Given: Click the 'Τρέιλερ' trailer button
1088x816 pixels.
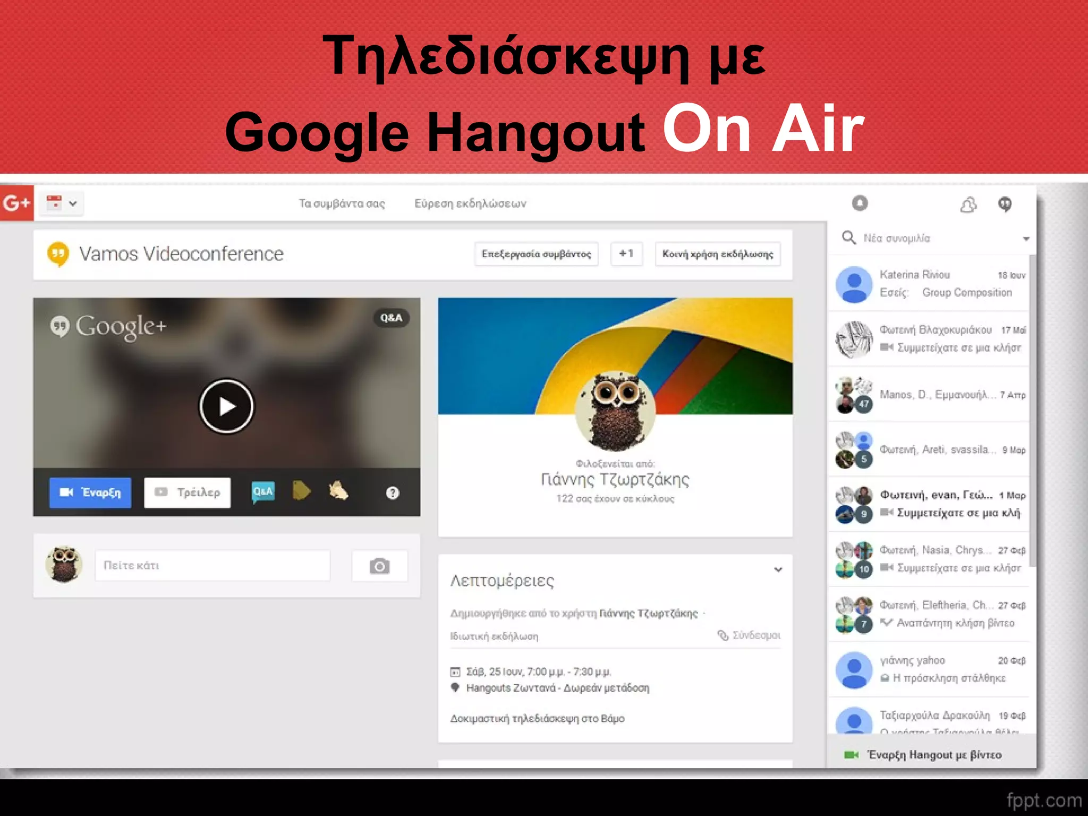Looking at the screenshot, I should [x=188, y=492].
